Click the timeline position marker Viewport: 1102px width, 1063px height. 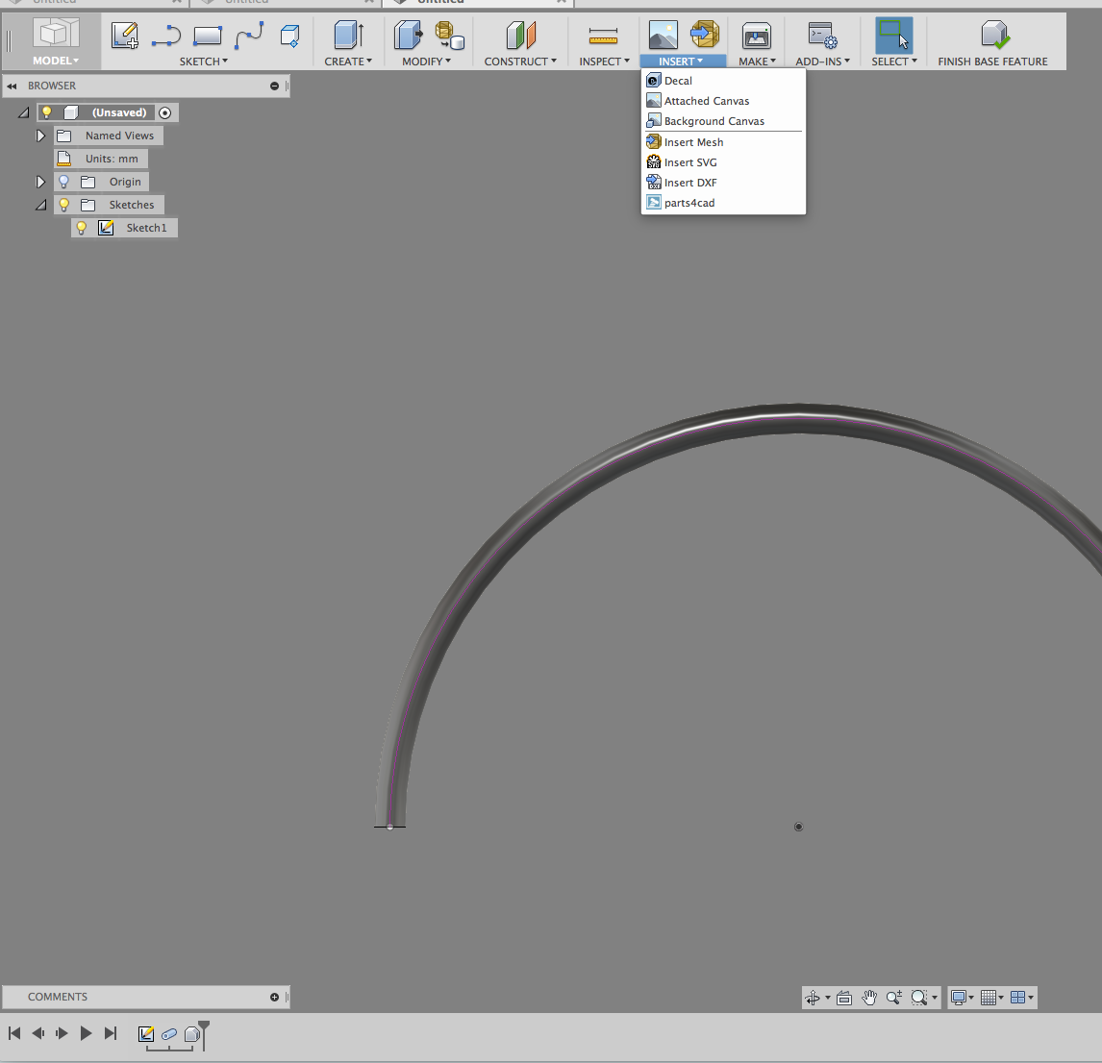click(x=204, y=1033)
